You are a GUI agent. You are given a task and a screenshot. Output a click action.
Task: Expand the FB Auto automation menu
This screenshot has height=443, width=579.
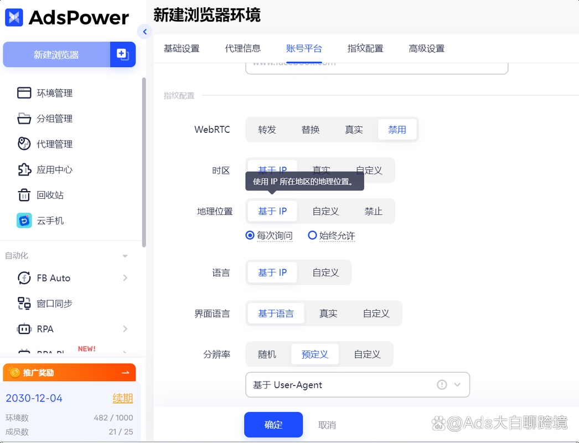point(55,278)
